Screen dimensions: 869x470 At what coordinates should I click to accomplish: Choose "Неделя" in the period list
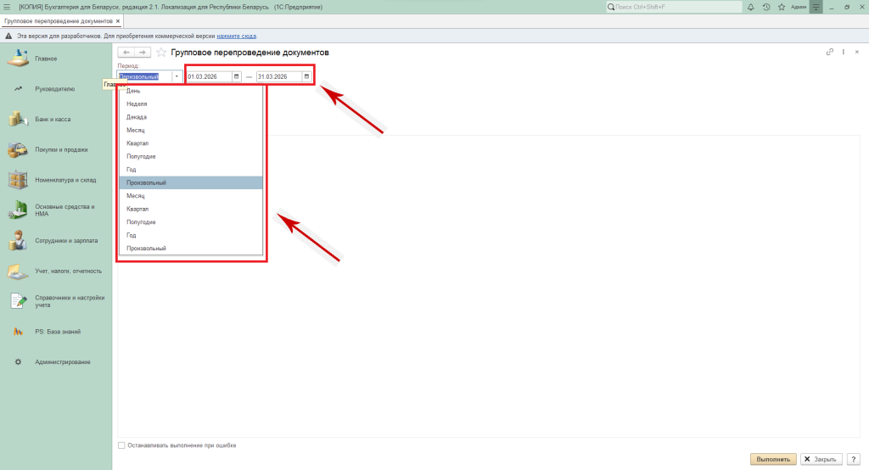(136, 104)
